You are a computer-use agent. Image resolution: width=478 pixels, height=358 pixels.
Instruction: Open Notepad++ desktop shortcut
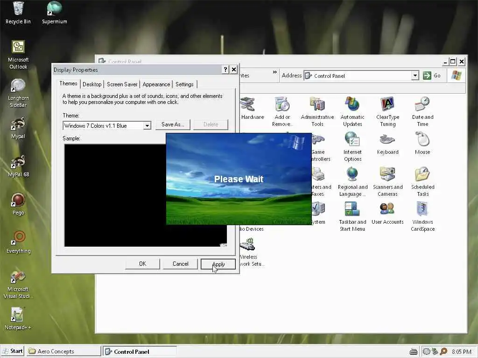[x=18, y=319]
